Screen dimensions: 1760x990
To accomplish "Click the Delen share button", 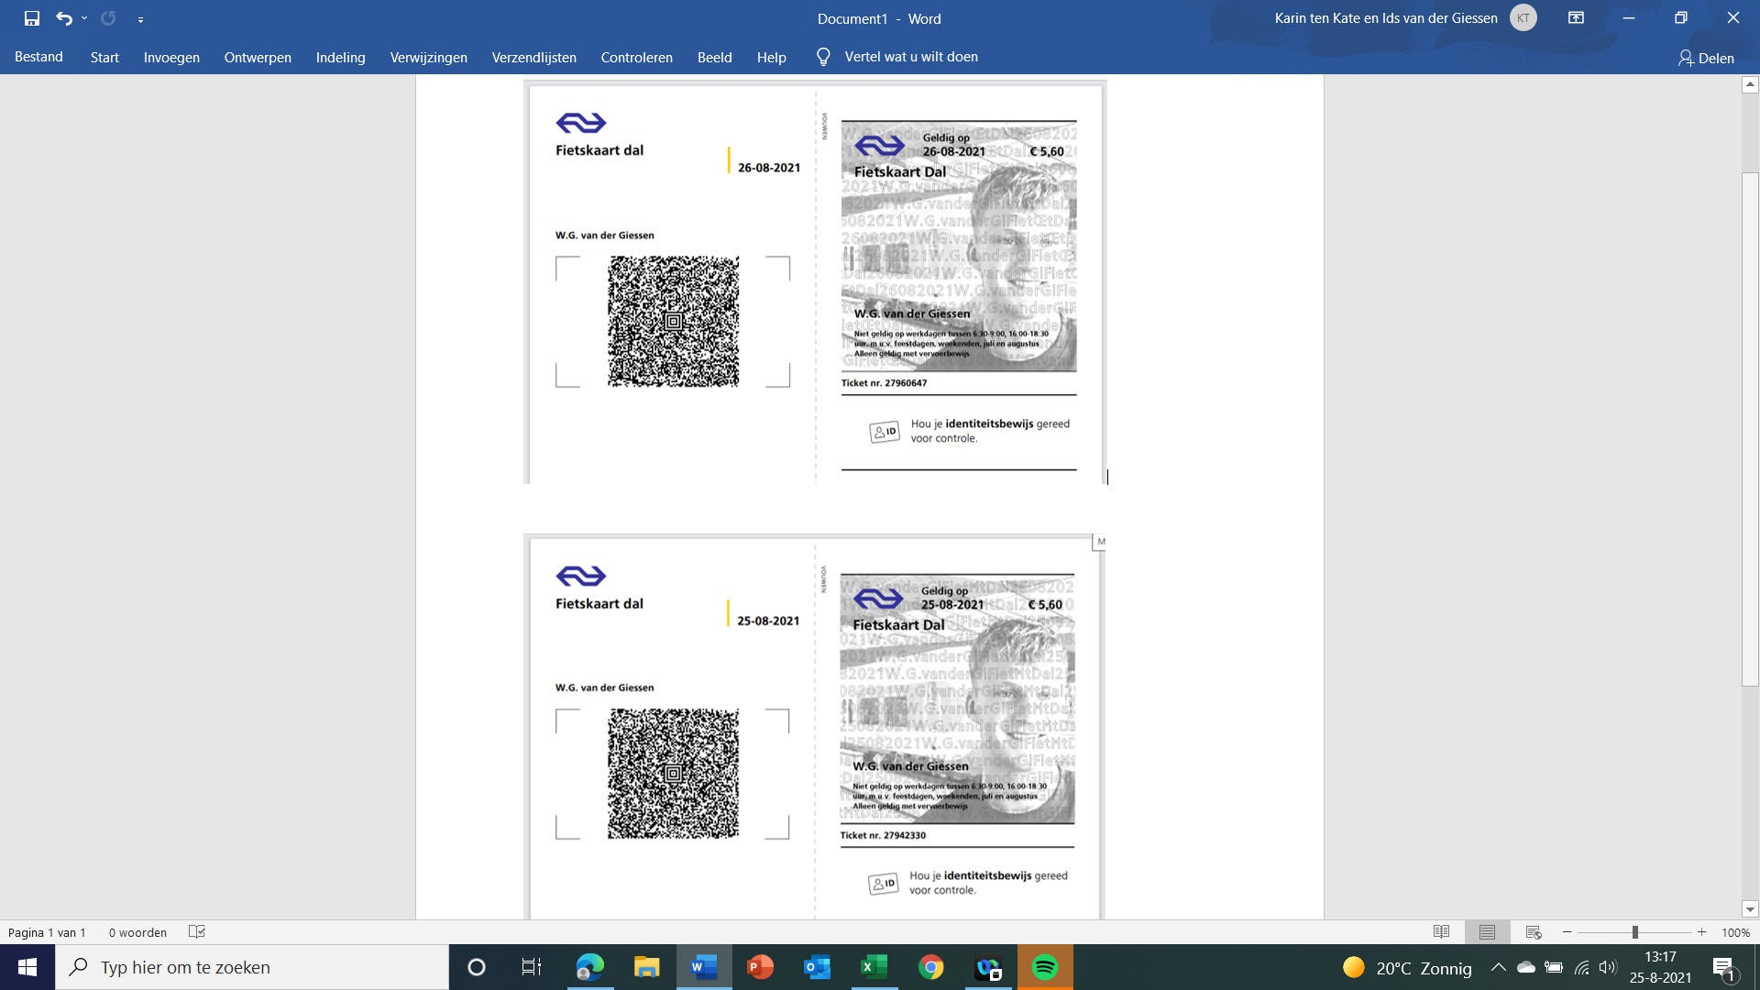I will (x=1706, y=58).
